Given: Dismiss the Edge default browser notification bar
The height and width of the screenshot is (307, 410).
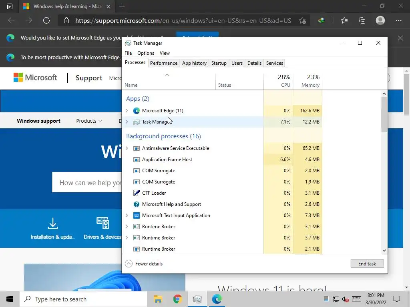Looking at the screenshot, I should tap(400, 38).
